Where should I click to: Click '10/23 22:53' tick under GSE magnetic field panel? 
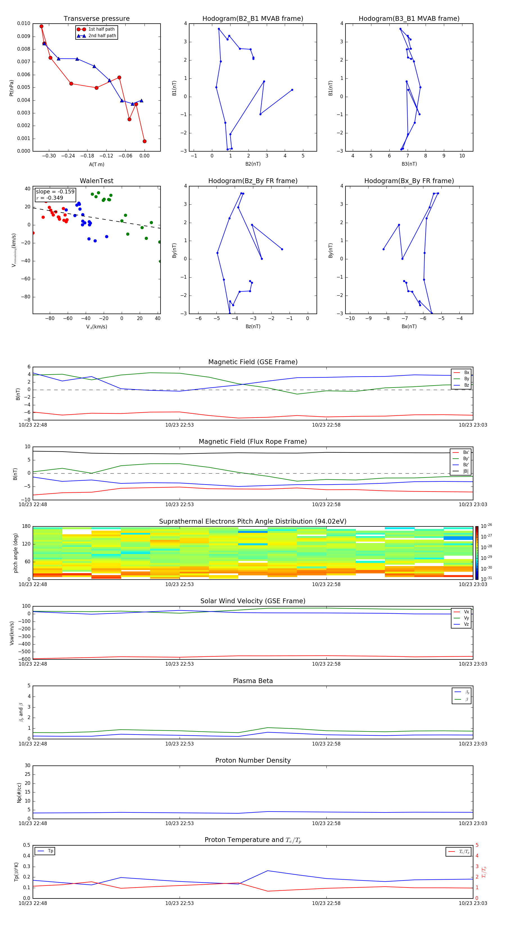[179, 425]
